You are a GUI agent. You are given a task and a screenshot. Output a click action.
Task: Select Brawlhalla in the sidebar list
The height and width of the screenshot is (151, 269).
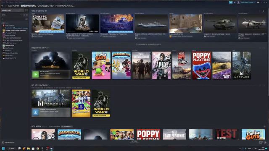(15, 28)
